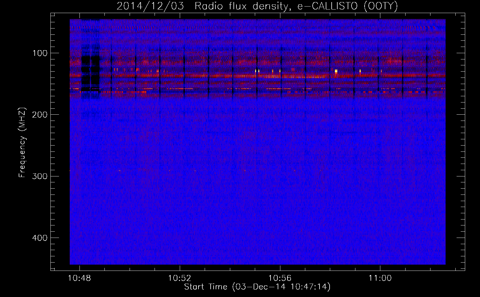Select the 11:00 time tick label
This screenshot has height=297, width=480.
point(380,278)
